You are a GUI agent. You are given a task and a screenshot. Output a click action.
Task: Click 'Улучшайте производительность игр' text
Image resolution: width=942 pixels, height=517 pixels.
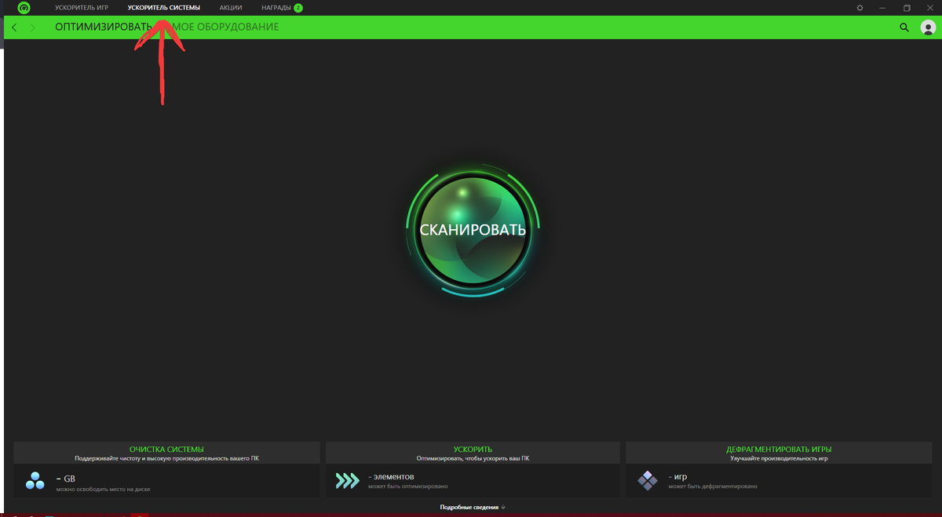pyautogui.click(x=779, y=458)
